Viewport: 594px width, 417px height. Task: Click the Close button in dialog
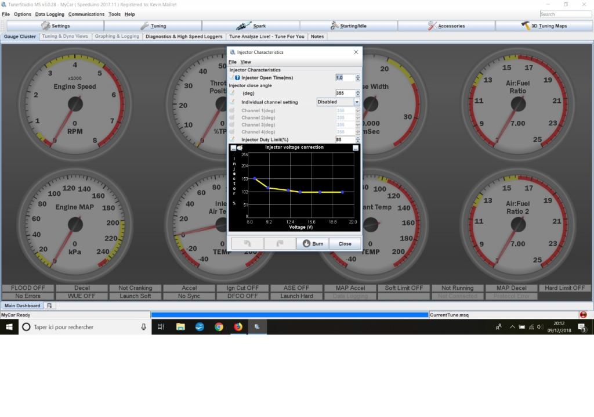[345, 243]
